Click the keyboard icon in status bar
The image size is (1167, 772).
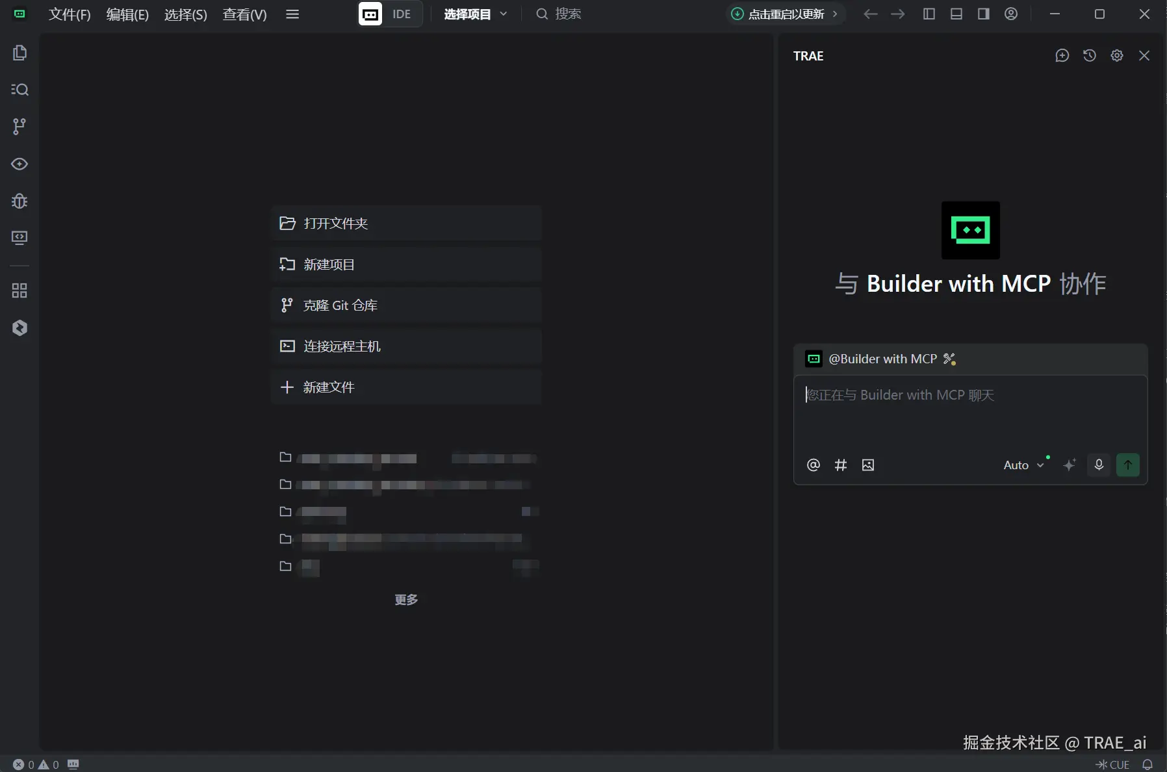click(x=73, y=764)
